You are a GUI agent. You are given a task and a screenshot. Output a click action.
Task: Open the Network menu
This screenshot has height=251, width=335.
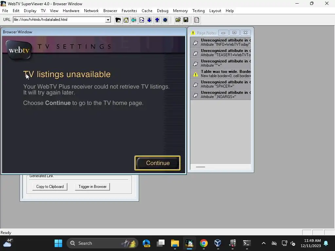pyautogui.click(x=91, y=11)
